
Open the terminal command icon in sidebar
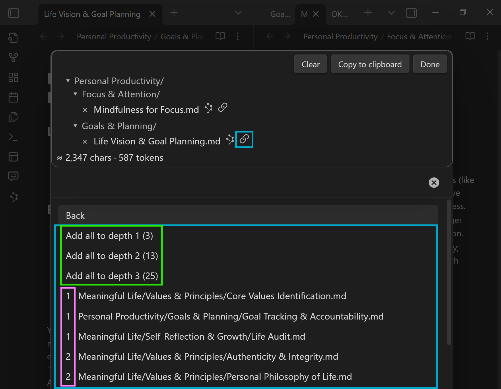pyautogui.click(x=13, y=137)
